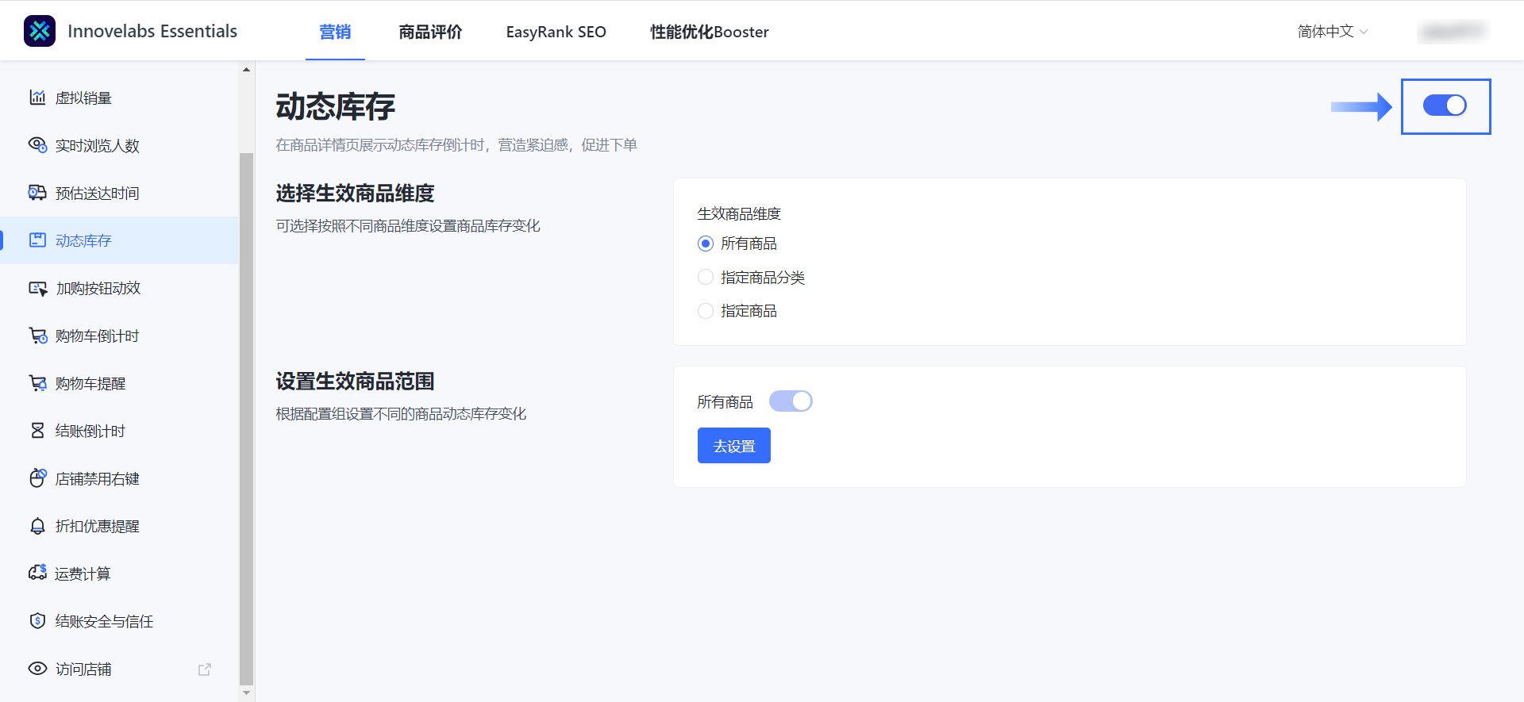Click the 去设置 button
The height and width of the screenshot is (702, 1524).
(733, 446)
